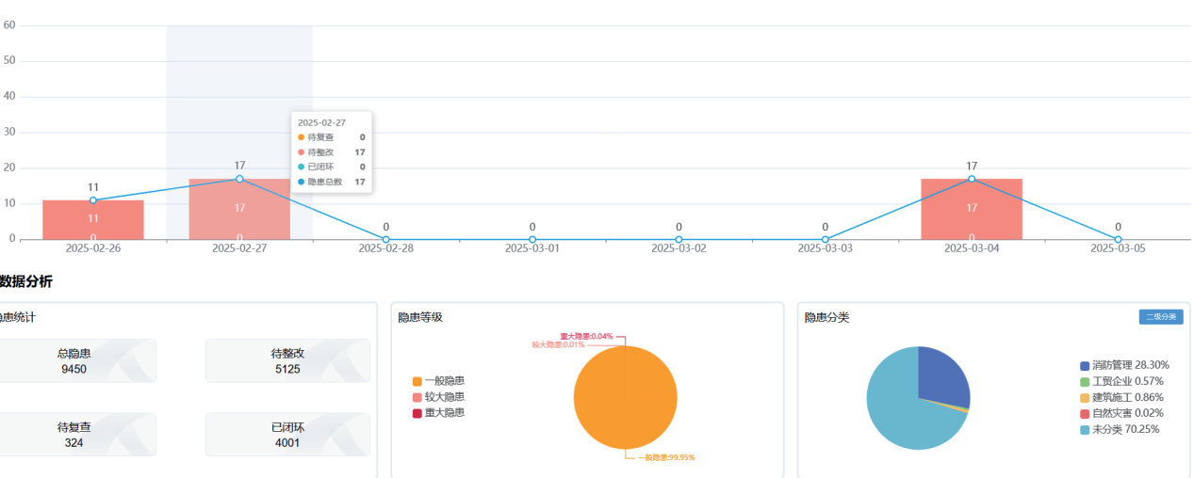This screenshot has width=1194, height=478.
Task: Click the 较大隐患:0.01% pie label
Action: pos(558,344)
